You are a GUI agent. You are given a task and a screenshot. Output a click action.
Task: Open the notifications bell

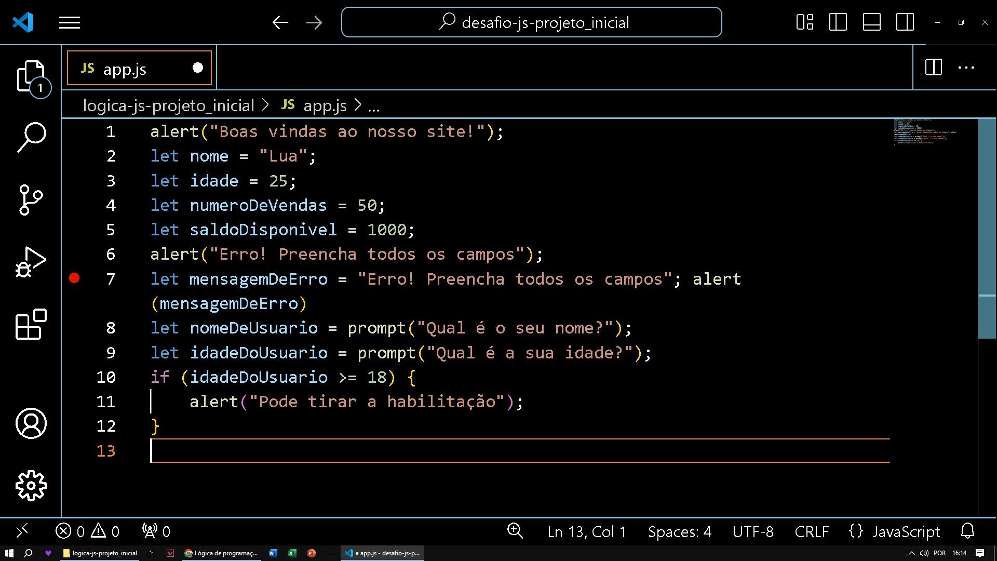967,531
